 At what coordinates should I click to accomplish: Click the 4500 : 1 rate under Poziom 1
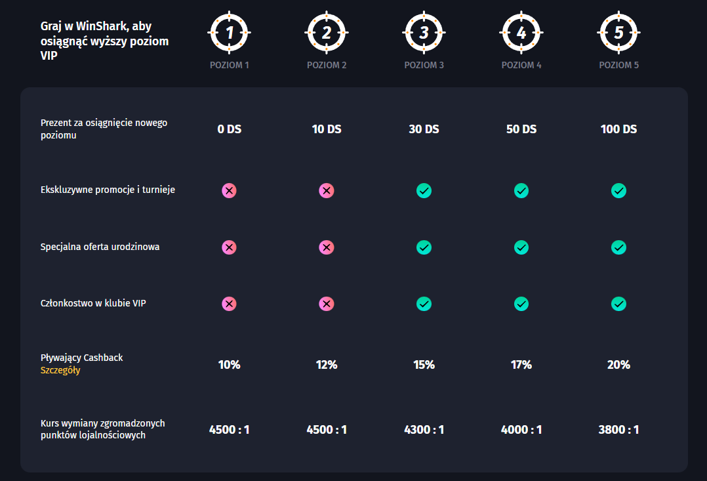(229, 430)
